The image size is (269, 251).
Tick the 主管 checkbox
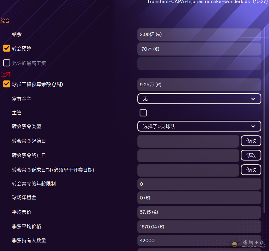[x=143, y=113]
